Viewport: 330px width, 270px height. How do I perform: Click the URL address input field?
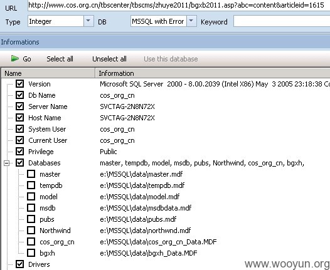(x=179, y=5)
